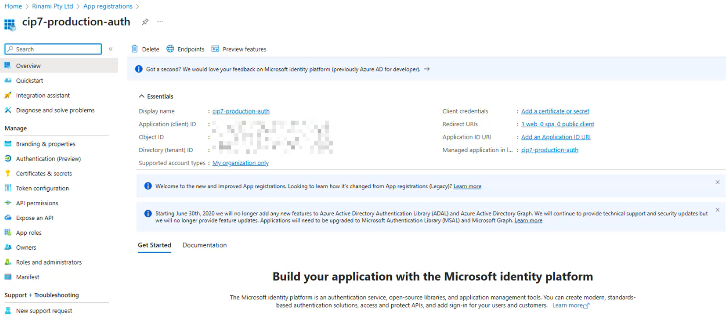Open the Redirect URIs link
The height and width of the screenshot is (318, 726).
pos(557,124)
